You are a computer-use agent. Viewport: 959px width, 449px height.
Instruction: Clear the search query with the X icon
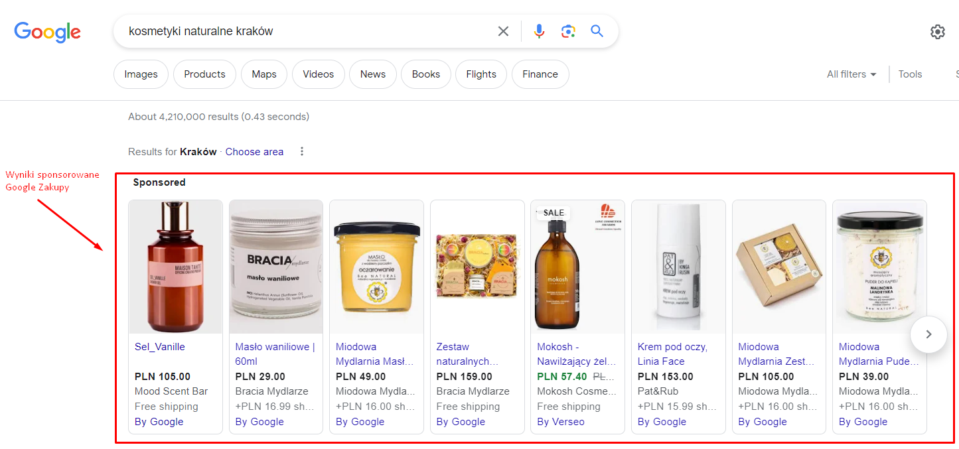click(x=504, y=31)
